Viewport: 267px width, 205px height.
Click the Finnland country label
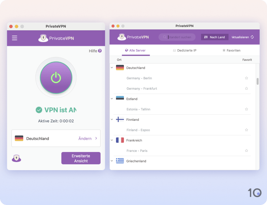(x=133, y=120)
